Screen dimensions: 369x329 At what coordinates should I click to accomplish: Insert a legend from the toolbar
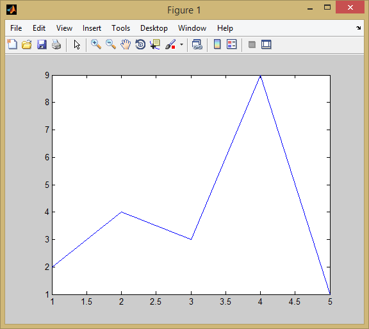click(231, 44)
